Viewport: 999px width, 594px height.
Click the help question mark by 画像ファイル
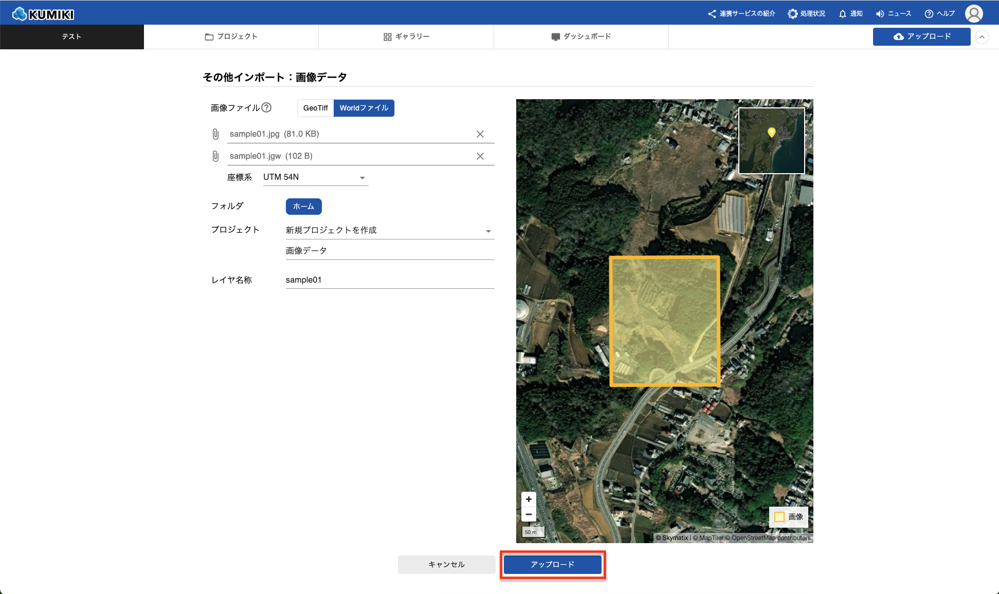point(266,107)
